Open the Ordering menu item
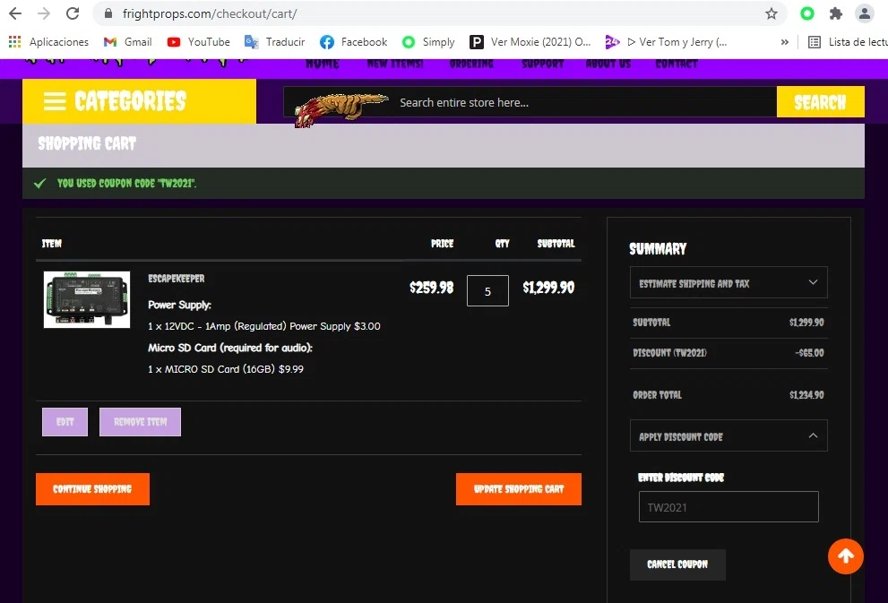 471,64
